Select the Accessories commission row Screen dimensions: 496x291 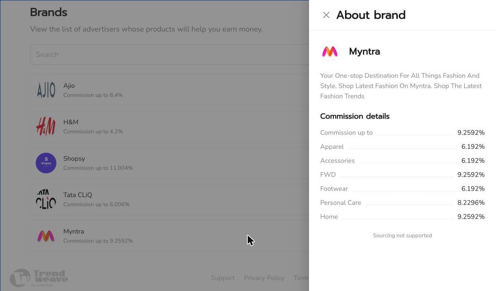tap(403, 161)
